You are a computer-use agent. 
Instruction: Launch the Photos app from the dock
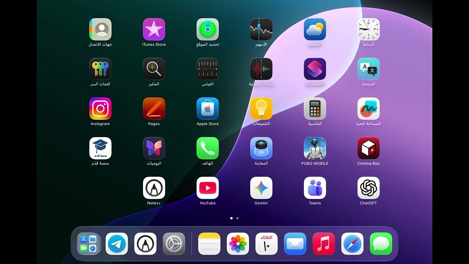pos(238,244)
